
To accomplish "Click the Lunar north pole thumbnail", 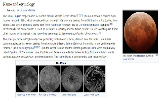I will [x=72, y=78].
